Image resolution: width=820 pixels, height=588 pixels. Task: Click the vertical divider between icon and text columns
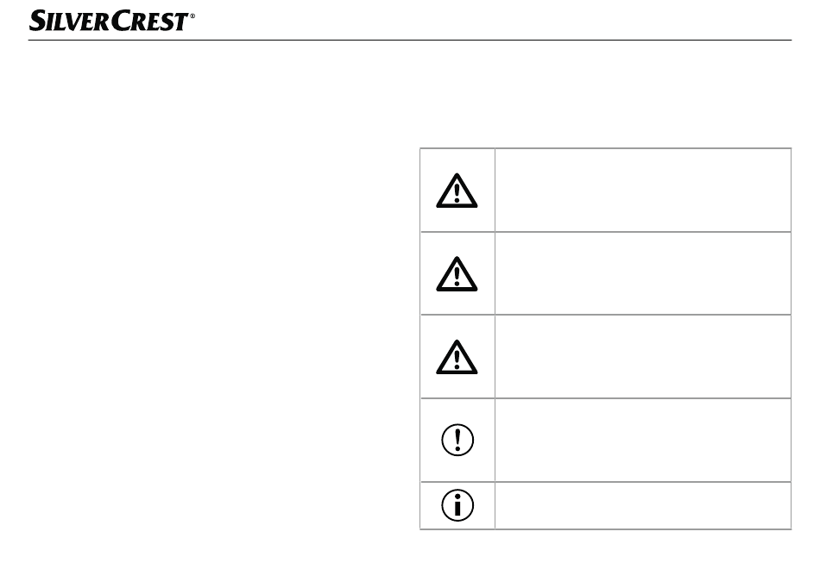pyautogui.click(x=495, y=339)
